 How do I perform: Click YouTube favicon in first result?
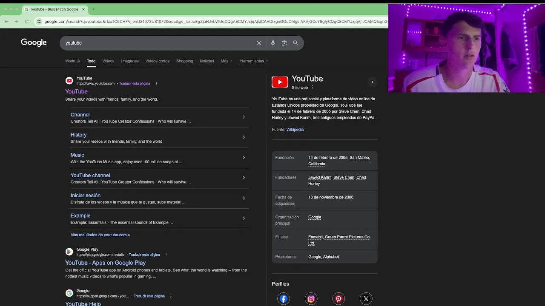69,80
